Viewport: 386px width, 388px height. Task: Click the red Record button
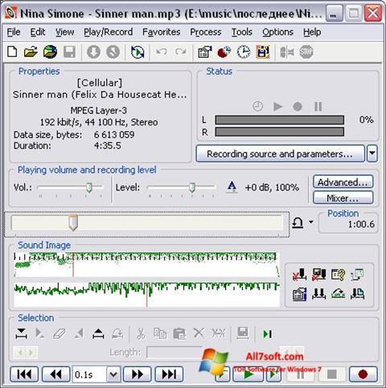click(x=363, y=374)
